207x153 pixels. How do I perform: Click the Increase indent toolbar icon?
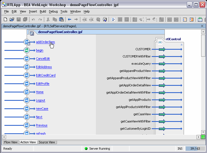(91, 19)
